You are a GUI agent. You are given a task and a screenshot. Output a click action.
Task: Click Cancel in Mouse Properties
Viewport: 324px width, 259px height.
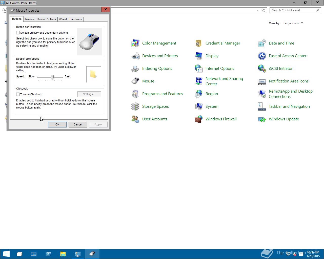[x=78, y=124]
